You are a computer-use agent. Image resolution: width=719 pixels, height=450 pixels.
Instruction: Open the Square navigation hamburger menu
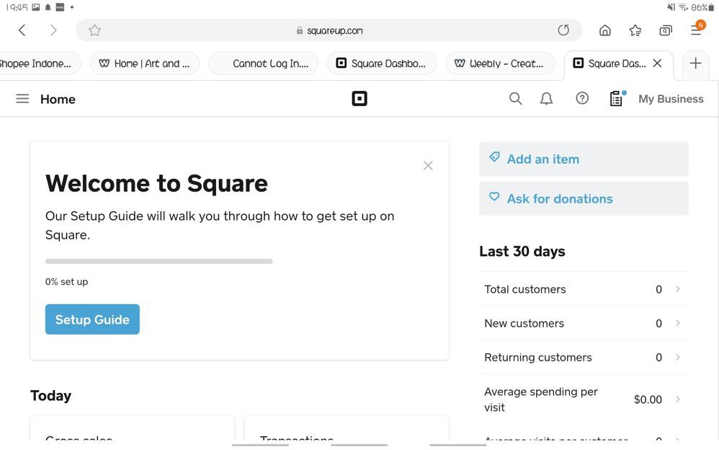pyautogui.click(x=22, y=99)
